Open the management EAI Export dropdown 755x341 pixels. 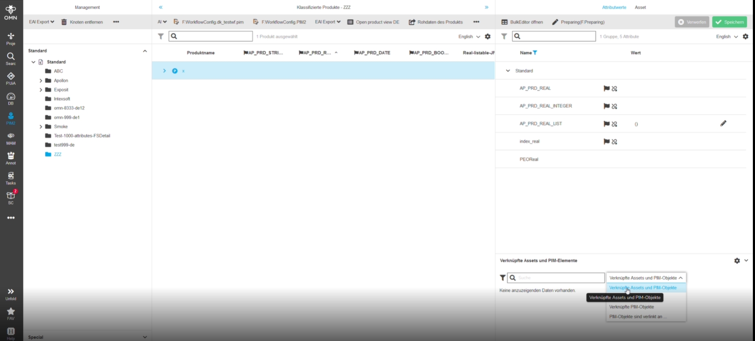42,22
